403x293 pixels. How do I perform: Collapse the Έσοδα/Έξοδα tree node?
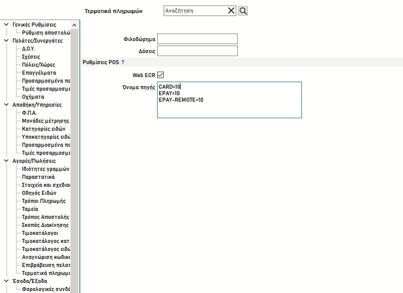(x=6, y=281)
